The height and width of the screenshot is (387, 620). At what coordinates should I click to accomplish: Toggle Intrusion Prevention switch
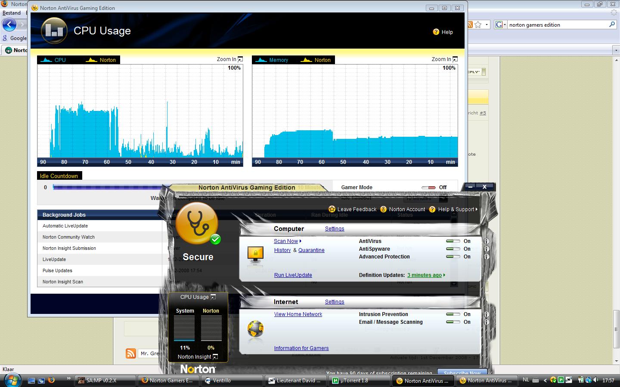[453, 314]
